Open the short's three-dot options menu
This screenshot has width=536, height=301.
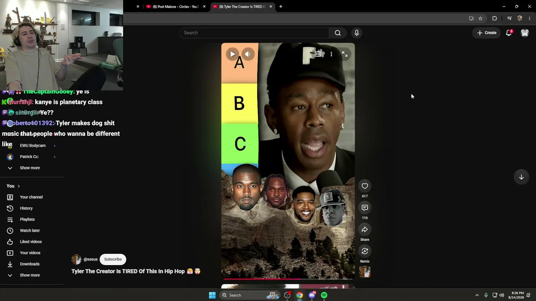pyautogui.click(x=331, y=54)
